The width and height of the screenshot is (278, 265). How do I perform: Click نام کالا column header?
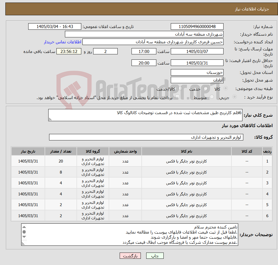[186, 151]
